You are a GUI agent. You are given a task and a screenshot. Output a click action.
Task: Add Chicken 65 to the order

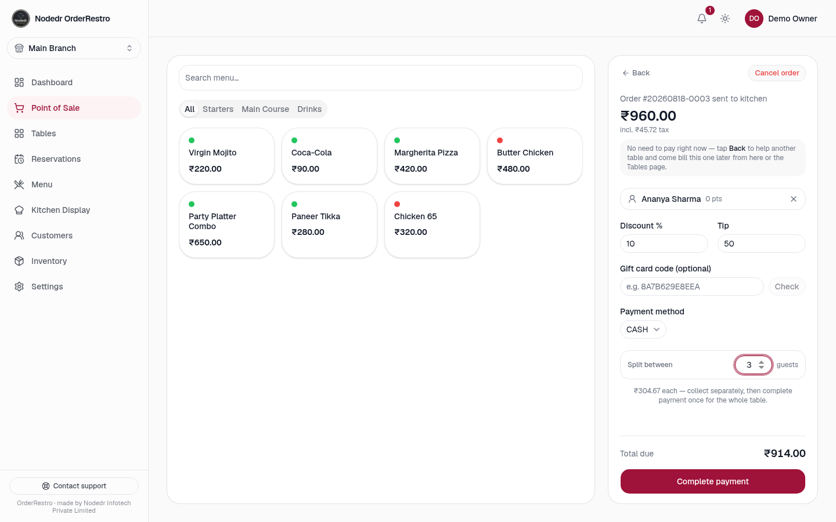click(433, 225)
